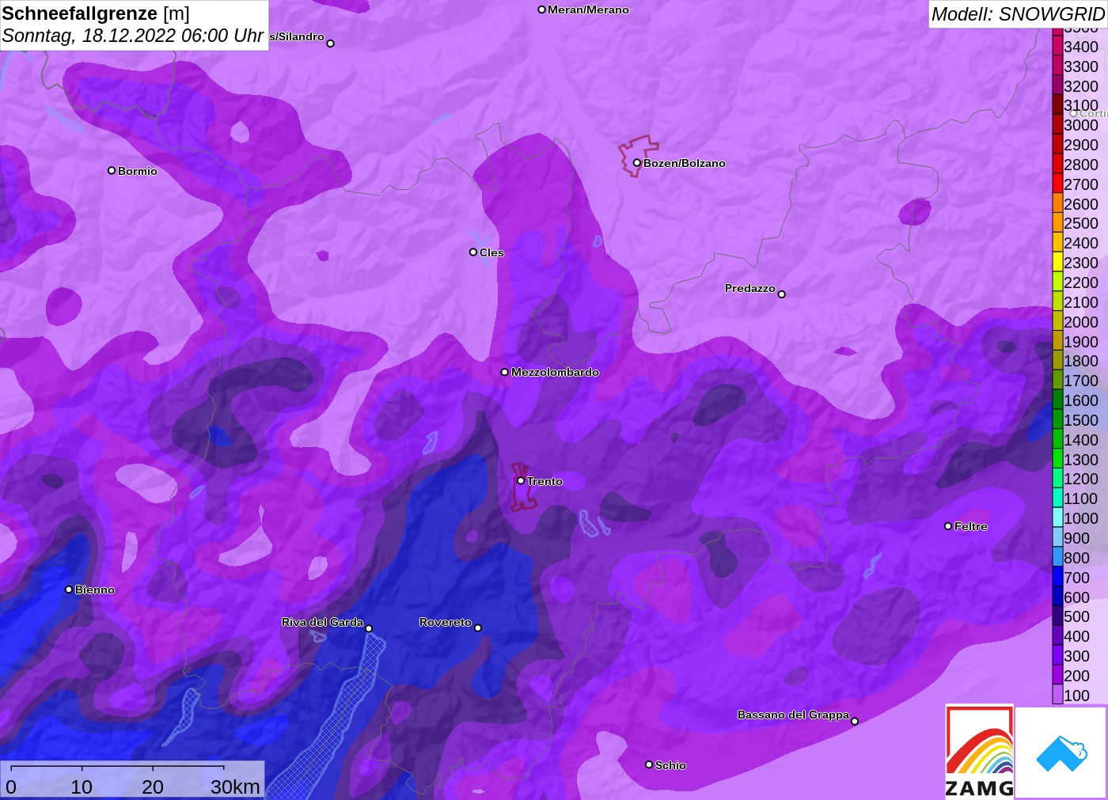The height and width of the screenshot is (800, 1108).
Task: Click the 2700 red legend swatch
Action: [x=1057, y=184]
